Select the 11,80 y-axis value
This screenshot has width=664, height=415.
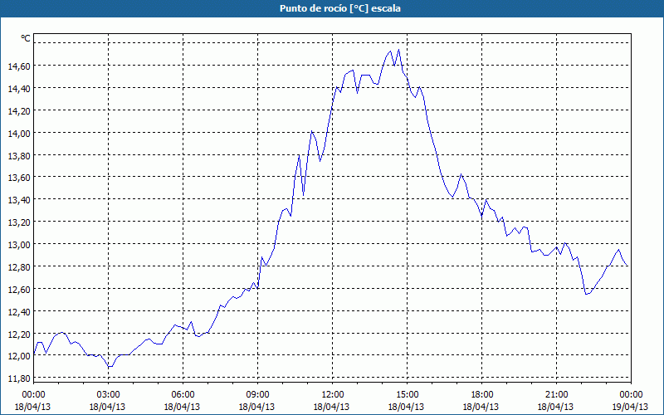click(x=19, y=378)
